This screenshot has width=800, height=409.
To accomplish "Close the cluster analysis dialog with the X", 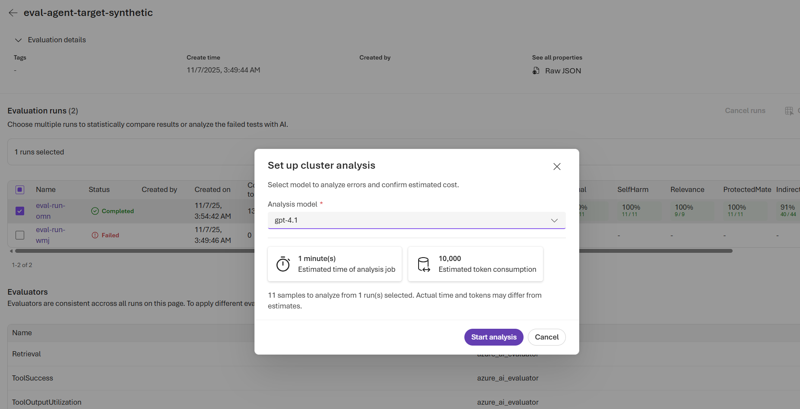I will click(x=556, y=167).
